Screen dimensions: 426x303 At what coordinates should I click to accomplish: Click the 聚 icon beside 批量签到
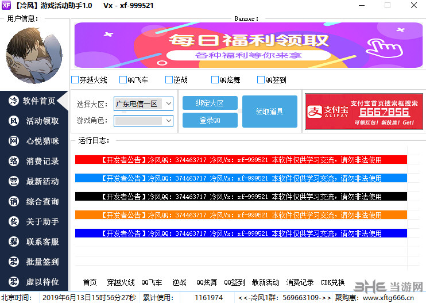[14, 262]
